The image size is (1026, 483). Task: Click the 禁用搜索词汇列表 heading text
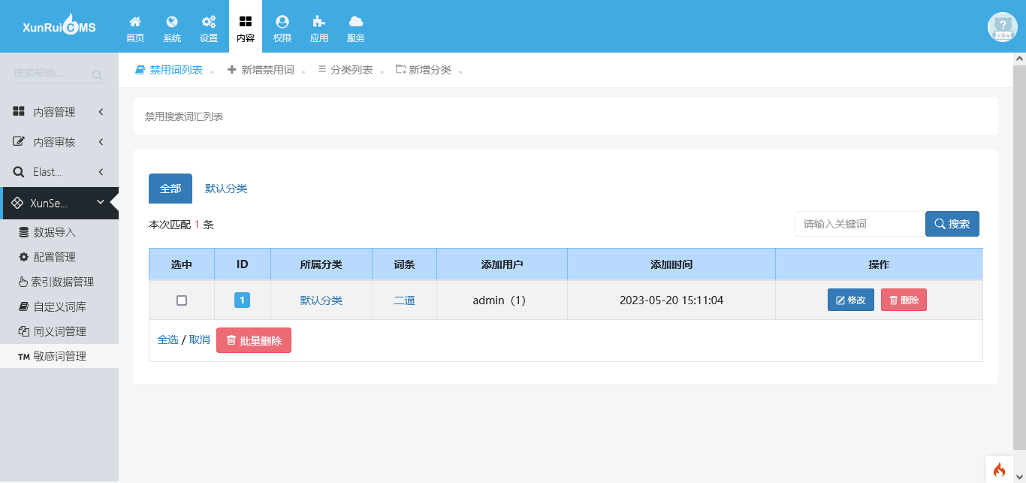click(184, 116)
